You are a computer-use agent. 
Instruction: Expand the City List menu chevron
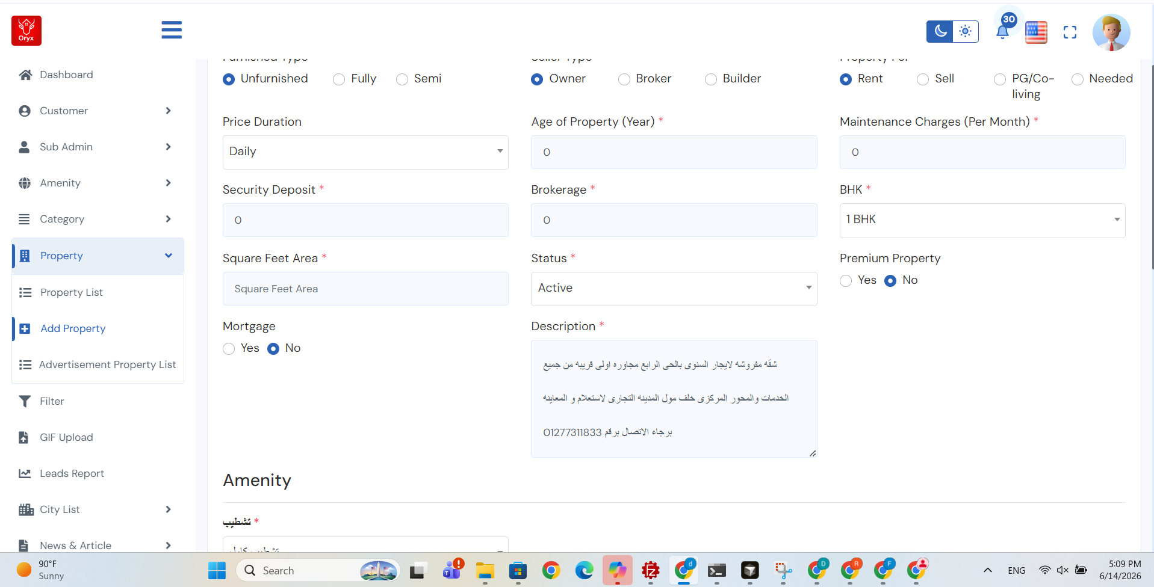tap(168, 509)
